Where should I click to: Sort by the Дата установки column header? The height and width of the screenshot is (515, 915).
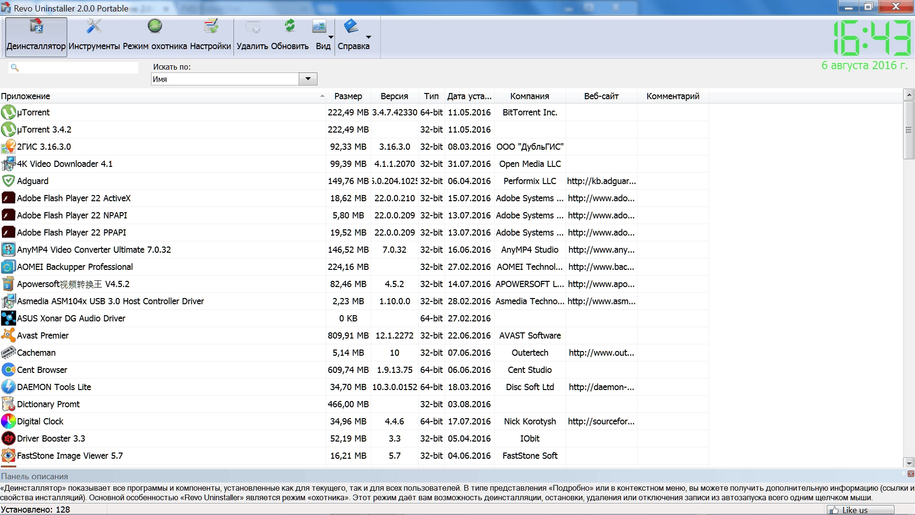[469, 96]
